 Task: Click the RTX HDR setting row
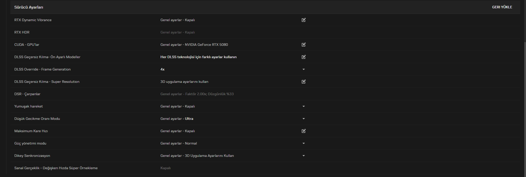click(22, 32)
